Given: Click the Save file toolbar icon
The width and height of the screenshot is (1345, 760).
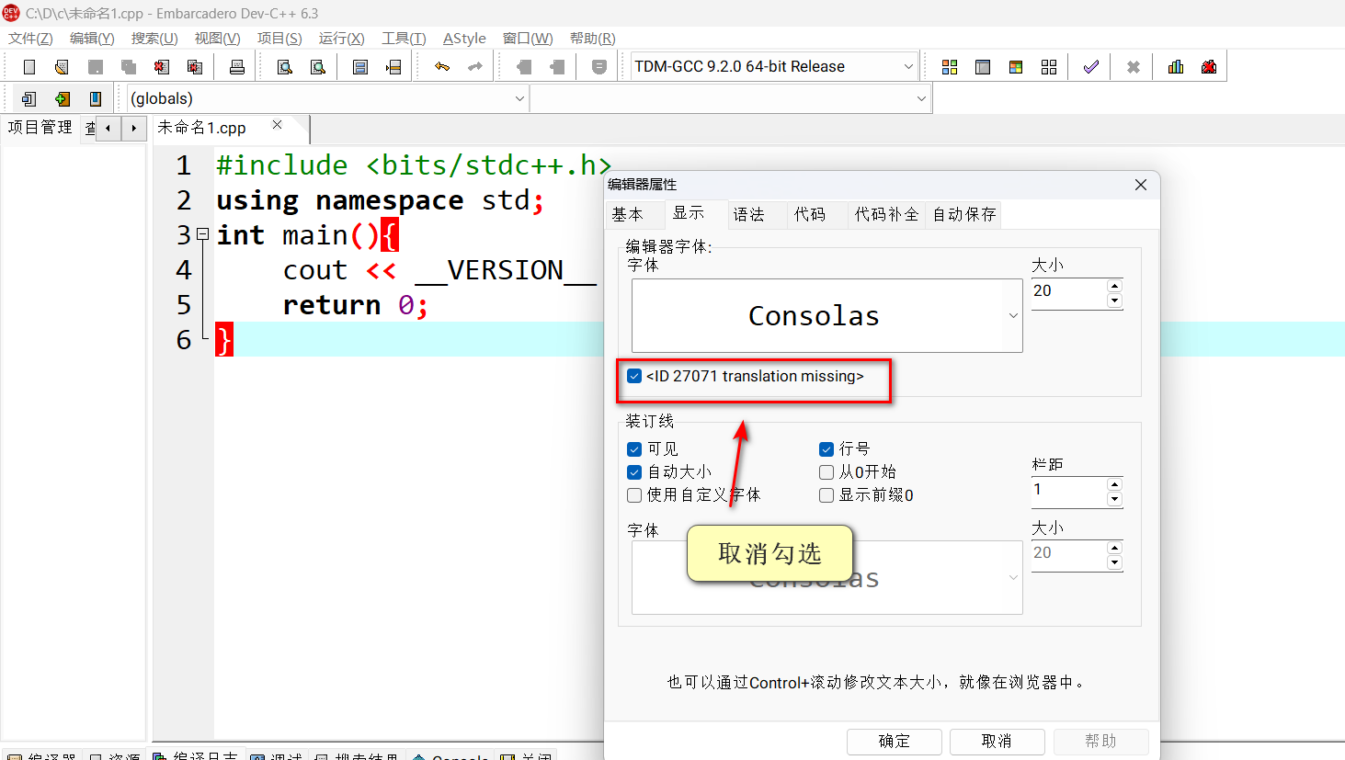Looking at the screenshot, I should tap(96, 67).
